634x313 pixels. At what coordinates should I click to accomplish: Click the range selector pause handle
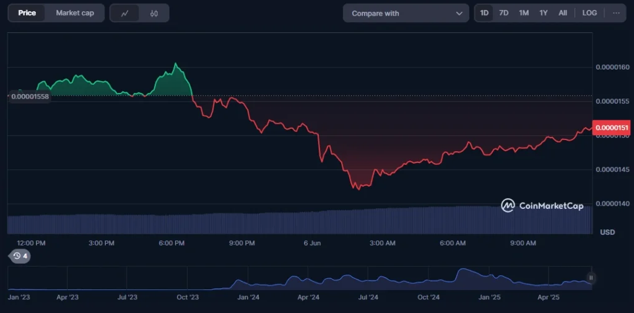point(591,278)
